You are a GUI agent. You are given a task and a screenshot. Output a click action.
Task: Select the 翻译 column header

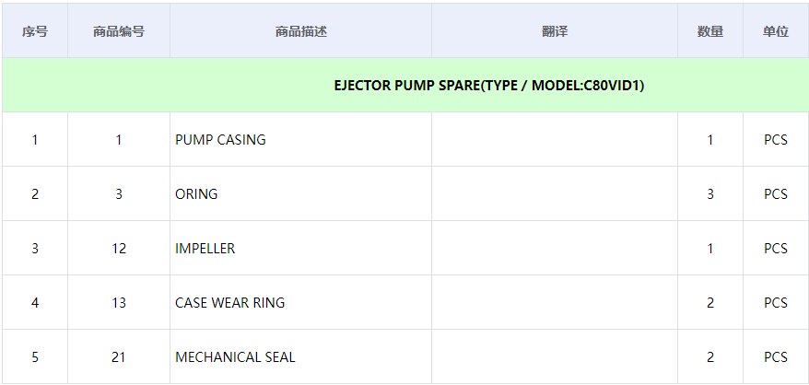(554, 31)
